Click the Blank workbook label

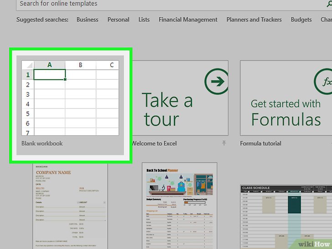tap(42, 144)
